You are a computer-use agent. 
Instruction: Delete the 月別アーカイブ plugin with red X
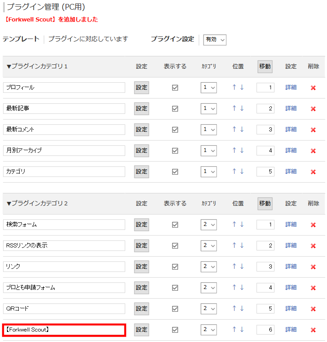pos(313,151)
